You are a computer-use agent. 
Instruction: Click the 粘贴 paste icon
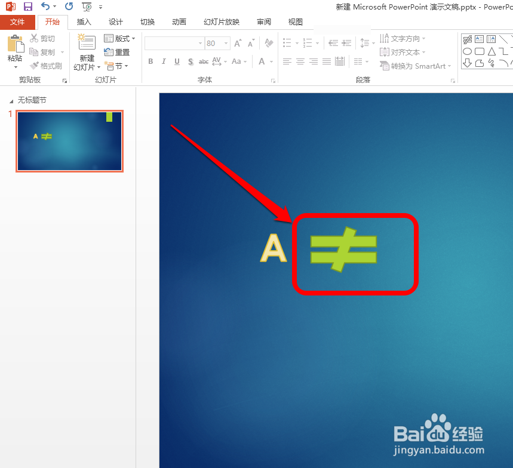[x=16, y=44]
